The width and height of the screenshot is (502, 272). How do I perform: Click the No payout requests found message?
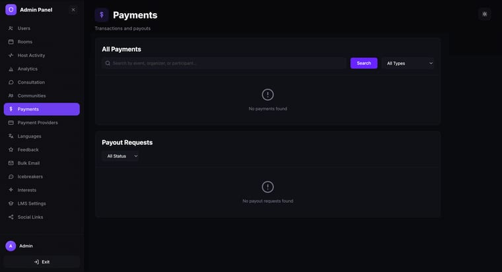(268, 201)
